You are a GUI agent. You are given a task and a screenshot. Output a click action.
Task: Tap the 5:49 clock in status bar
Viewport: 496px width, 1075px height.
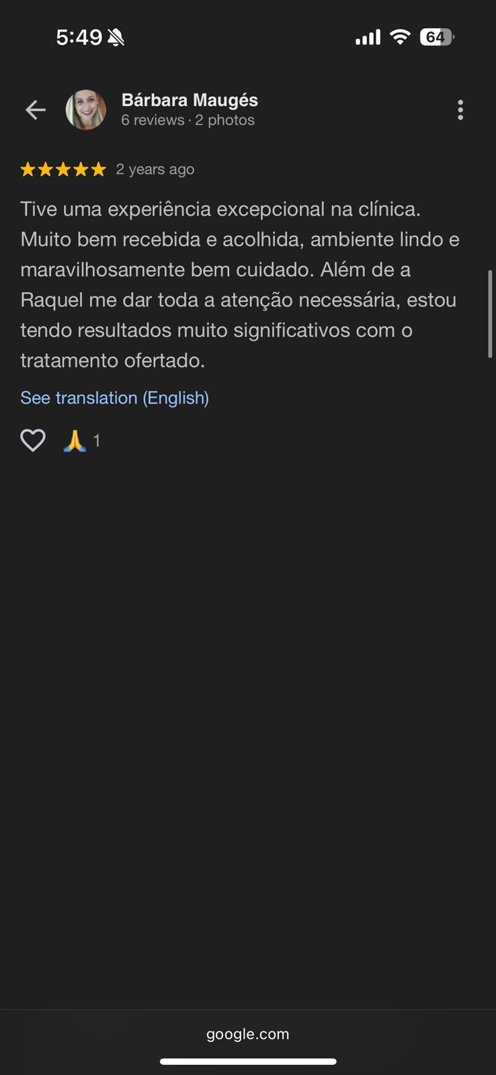pyautogui.click(x=79, y=37)
